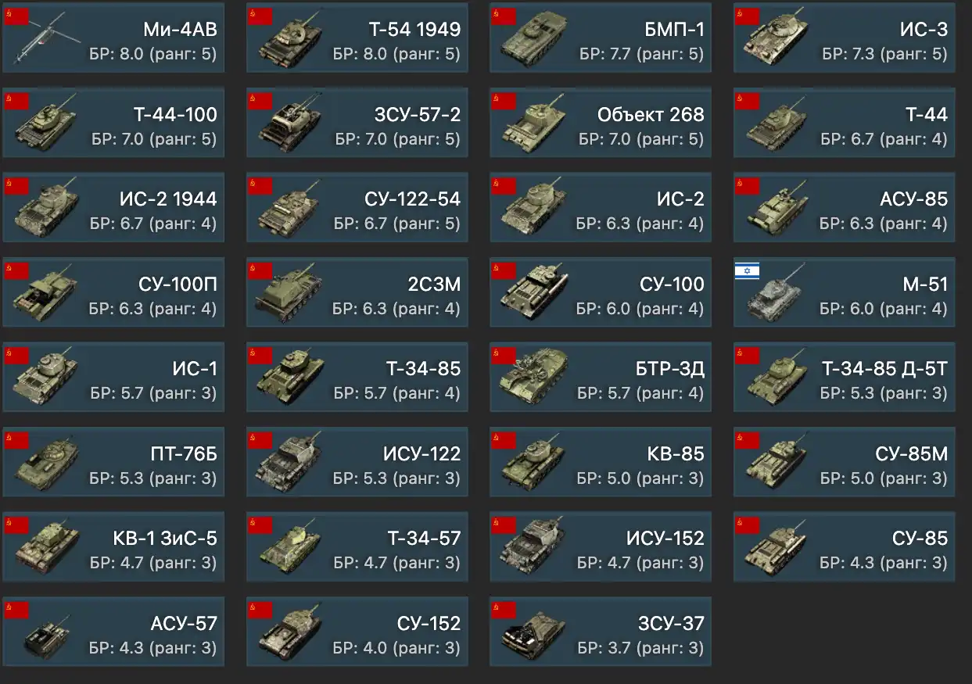
Task: Open the Т-34-85 Д-5Т entry
Action: pos(845,378)
